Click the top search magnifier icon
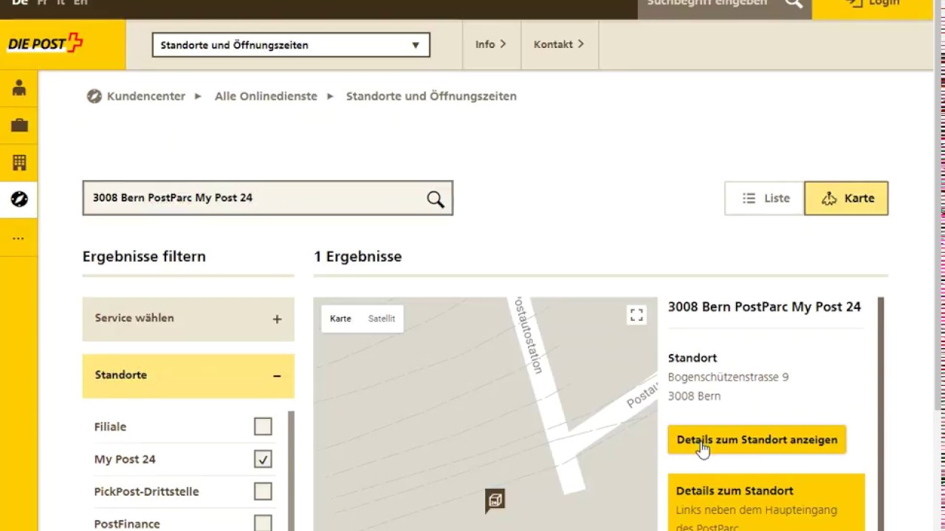Screen dimensions: 945x531 pyautogui.click(x=794, y=4)
